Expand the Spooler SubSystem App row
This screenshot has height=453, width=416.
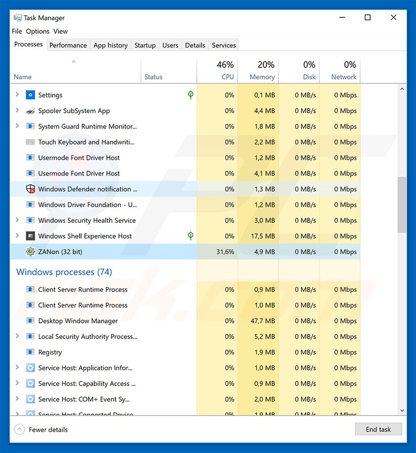pos(17,110)
